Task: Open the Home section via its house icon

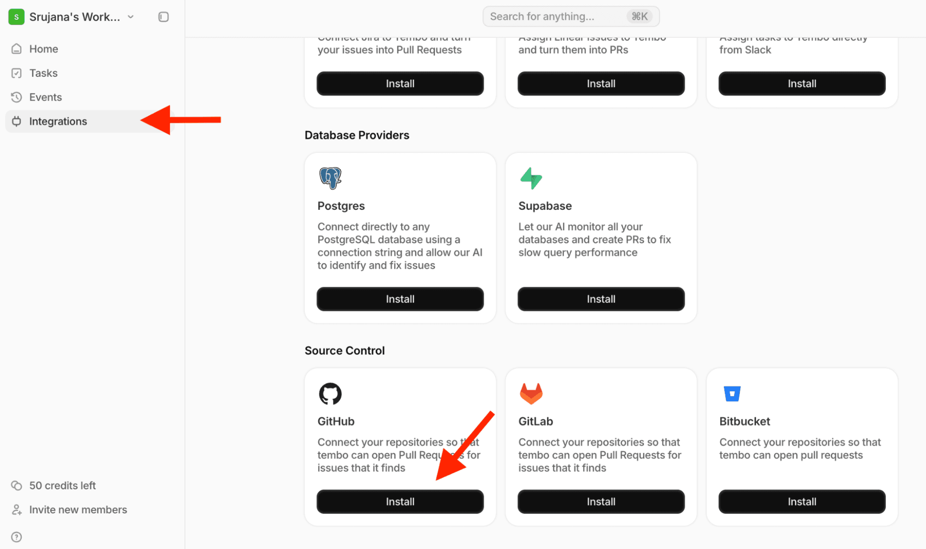Action: 17,48
